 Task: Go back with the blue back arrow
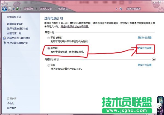coord(5,9)
